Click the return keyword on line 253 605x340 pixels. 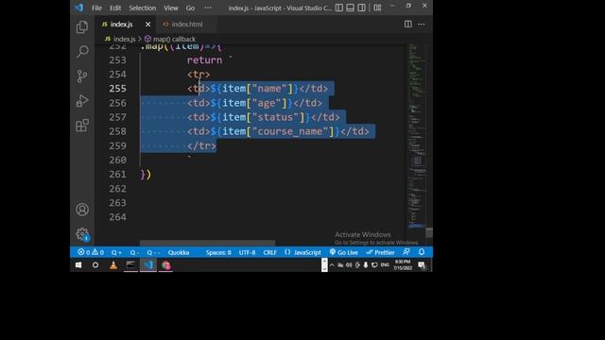(x=204, y=60)
